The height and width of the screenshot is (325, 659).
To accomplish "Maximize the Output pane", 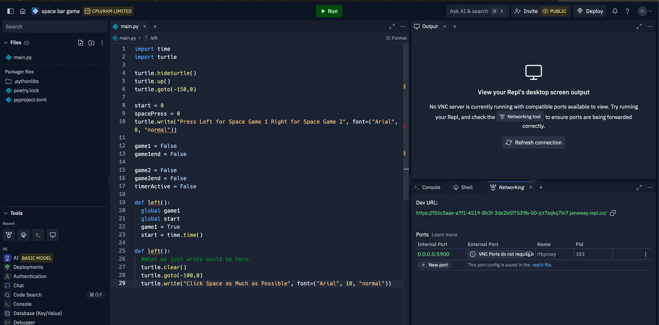I will coord(639,26).
